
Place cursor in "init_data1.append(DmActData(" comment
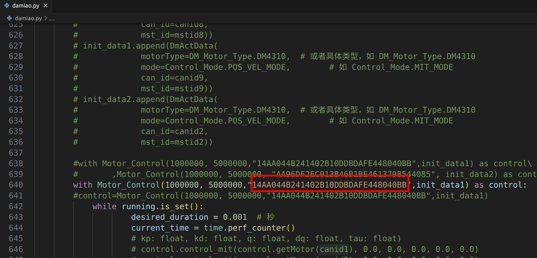point(150,46)
